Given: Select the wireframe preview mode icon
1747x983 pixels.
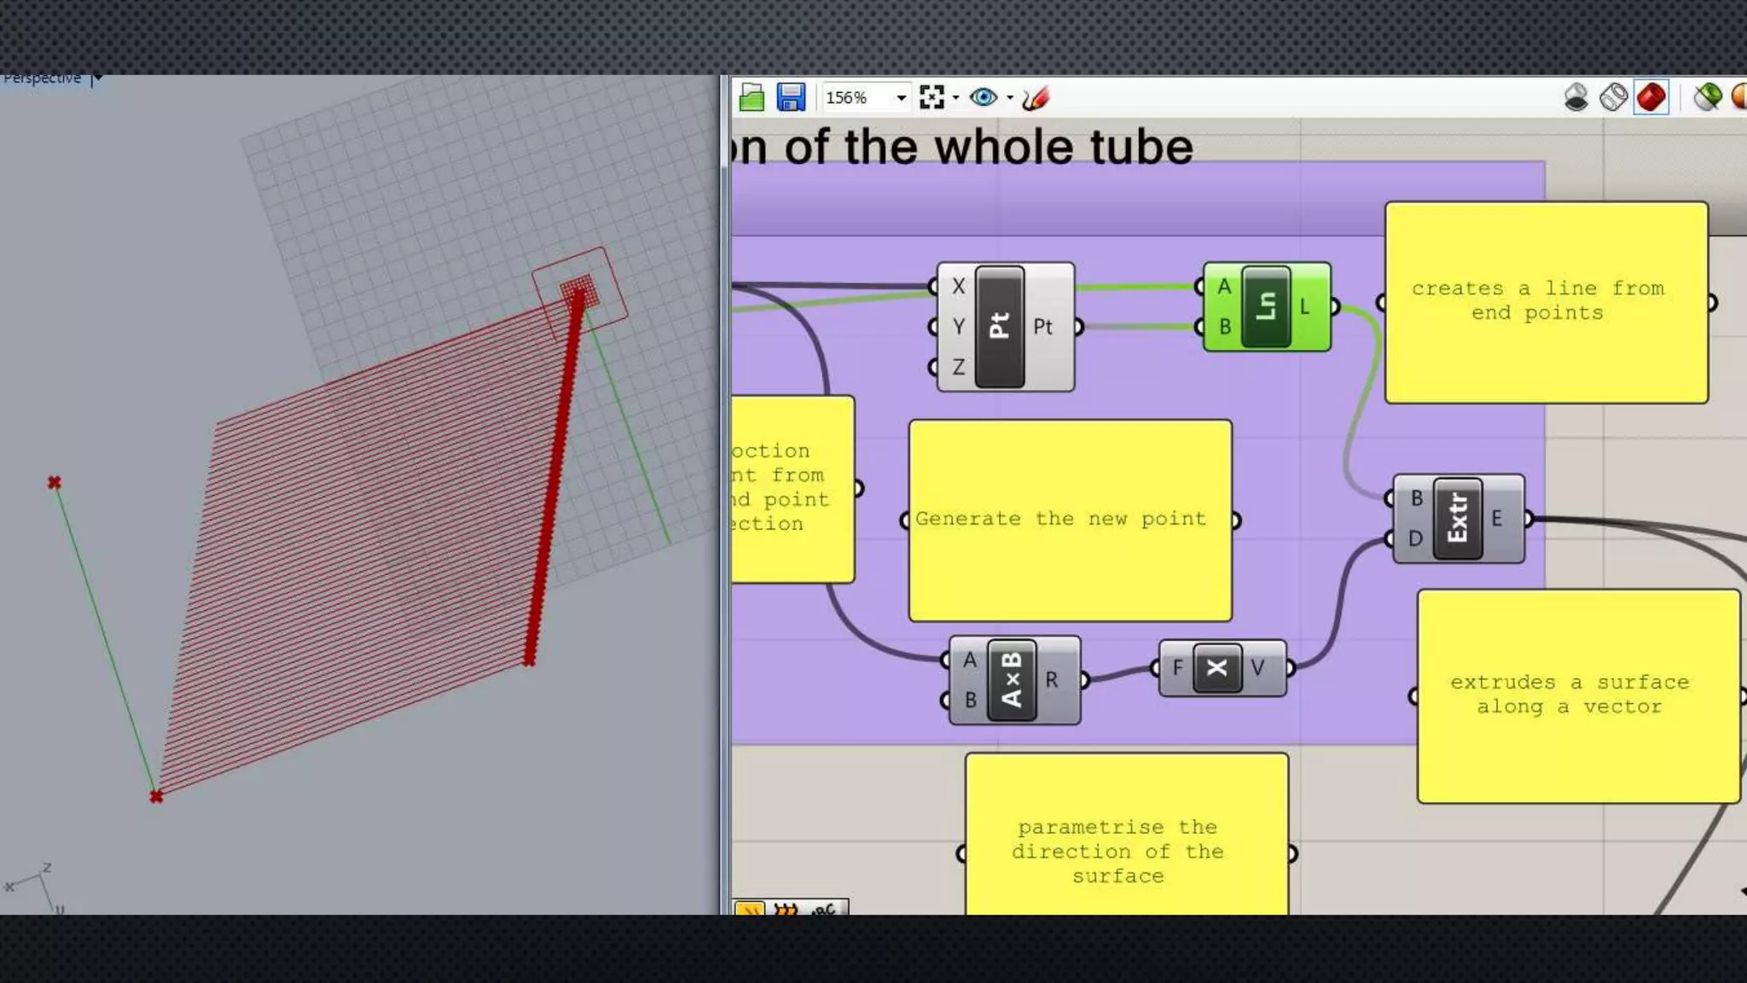Looking at the screenshot, I should (x=1613, y=97).
